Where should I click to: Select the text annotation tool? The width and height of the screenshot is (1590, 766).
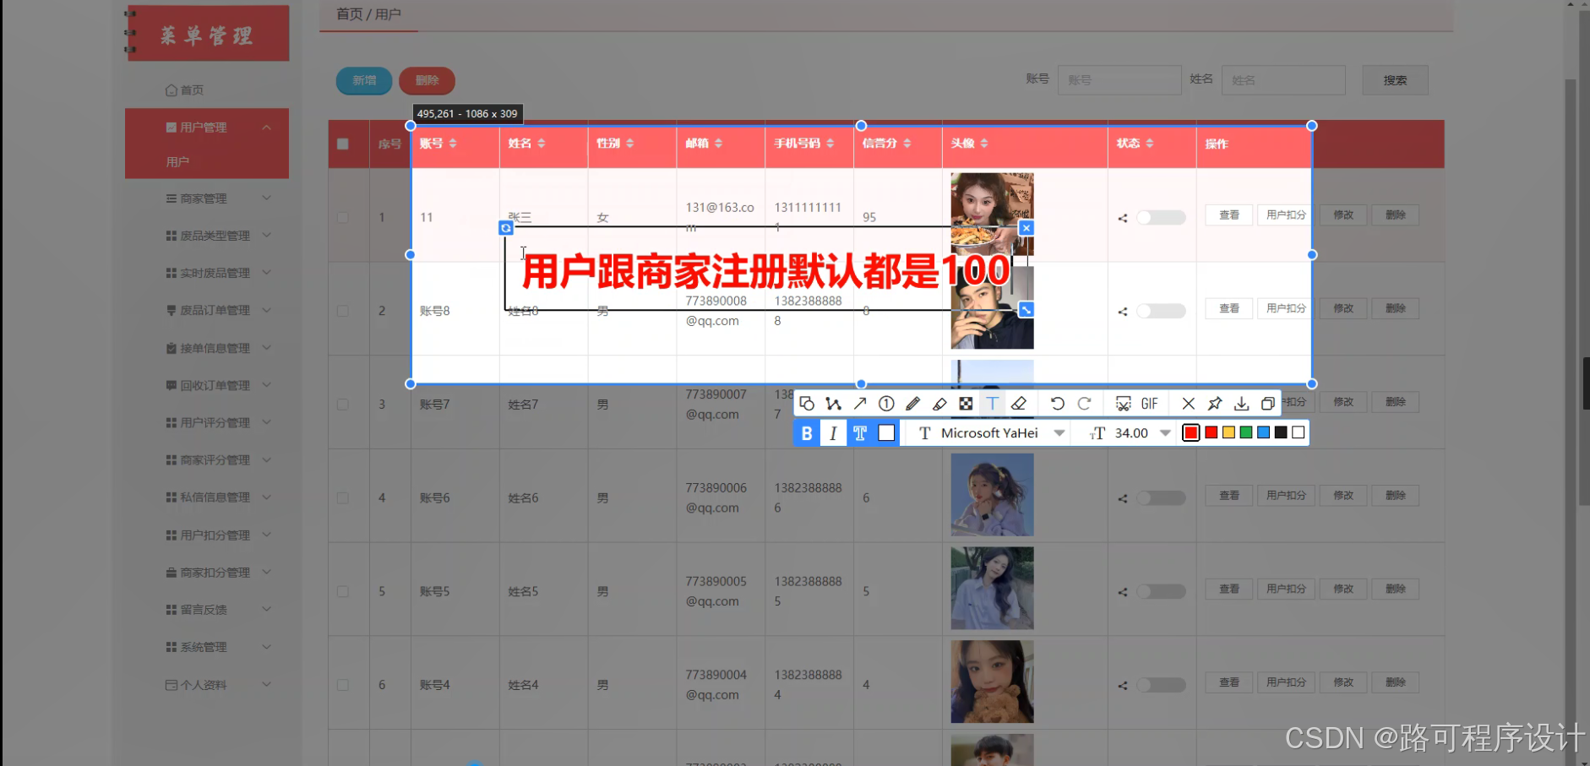tap(992, 404)
